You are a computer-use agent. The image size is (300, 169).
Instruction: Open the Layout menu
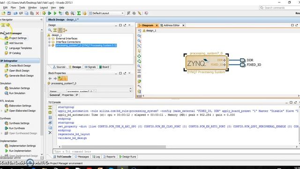point(44,8)
